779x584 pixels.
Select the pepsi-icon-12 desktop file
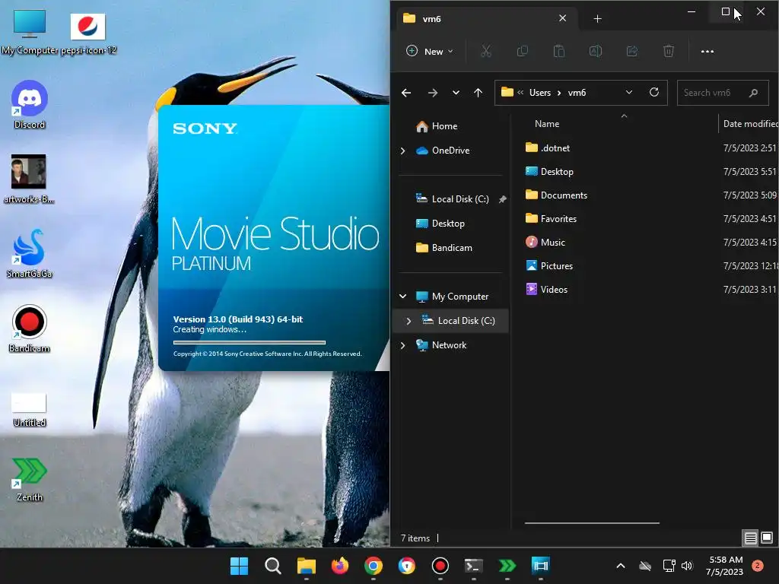88,33
